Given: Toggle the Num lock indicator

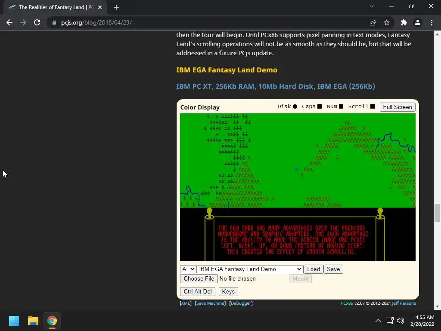Looking at the screenshot, I should (341, 106).
